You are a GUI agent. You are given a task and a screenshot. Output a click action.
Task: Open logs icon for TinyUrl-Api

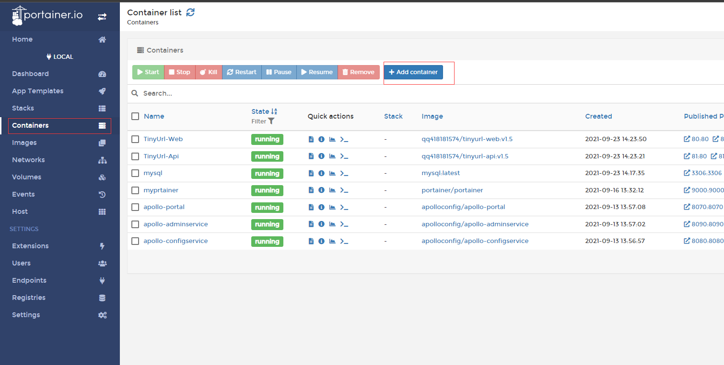(311, 156)
